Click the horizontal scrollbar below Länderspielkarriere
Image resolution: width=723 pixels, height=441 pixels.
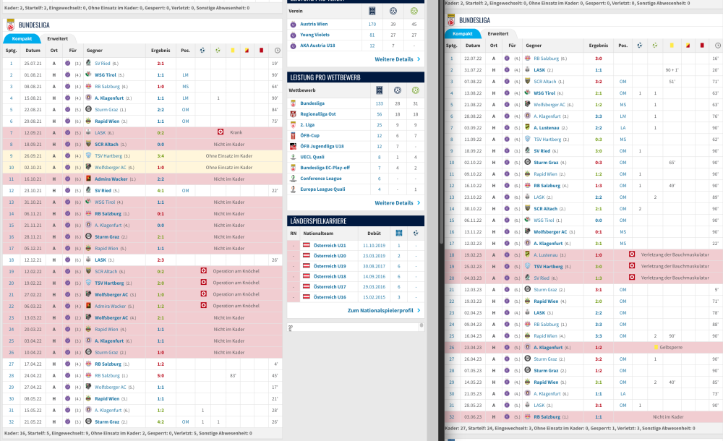(x=355, y=326)
